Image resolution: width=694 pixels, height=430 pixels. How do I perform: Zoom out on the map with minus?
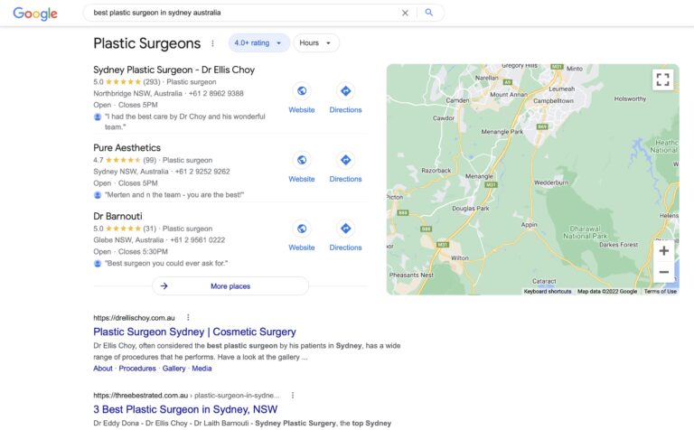coord(663,272)
